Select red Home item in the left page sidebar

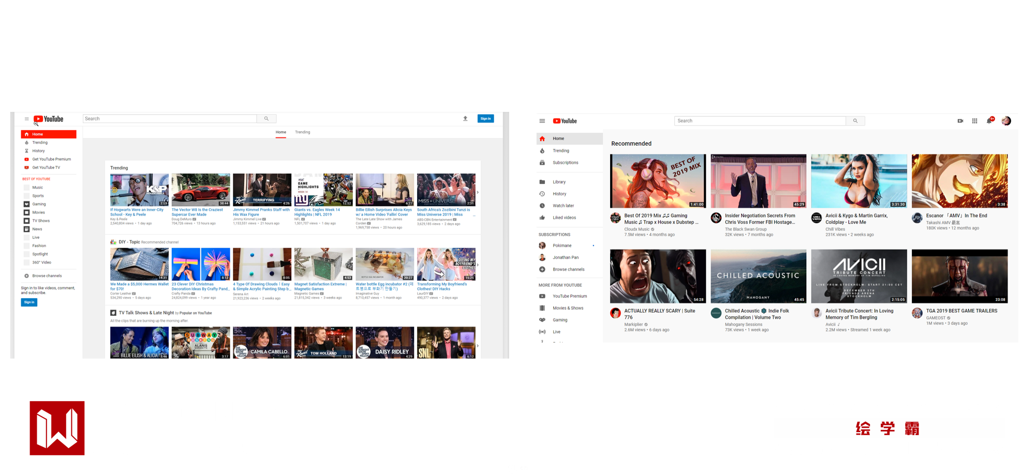pyautogui.click(x=49, y=134)
